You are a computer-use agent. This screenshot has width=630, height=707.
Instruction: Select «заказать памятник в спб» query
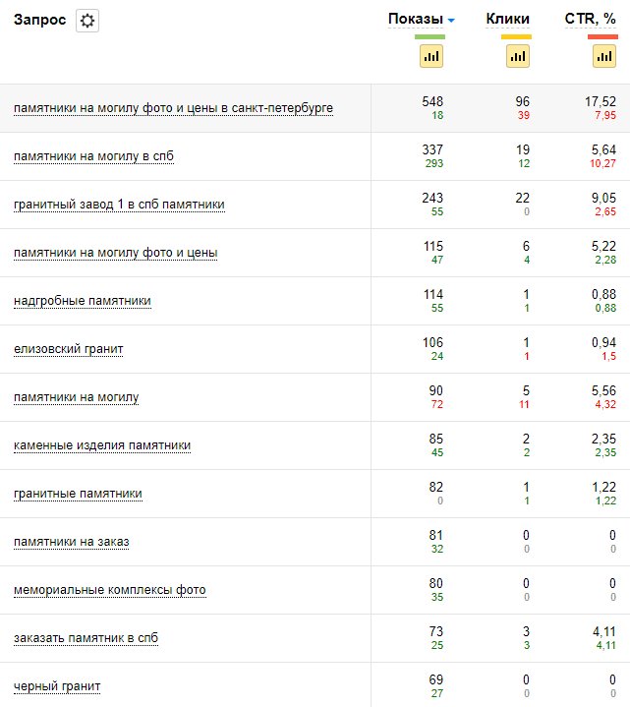(86, 638)
